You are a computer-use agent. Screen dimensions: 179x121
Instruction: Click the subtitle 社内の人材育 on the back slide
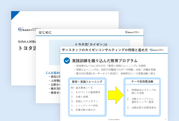point(27,42)
